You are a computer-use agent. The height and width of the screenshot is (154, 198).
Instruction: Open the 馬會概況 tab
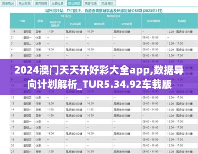point(8,3)
